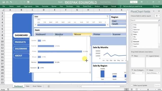
Task: Click the zoom slider handle in status bar
Action: click(148, 89)
